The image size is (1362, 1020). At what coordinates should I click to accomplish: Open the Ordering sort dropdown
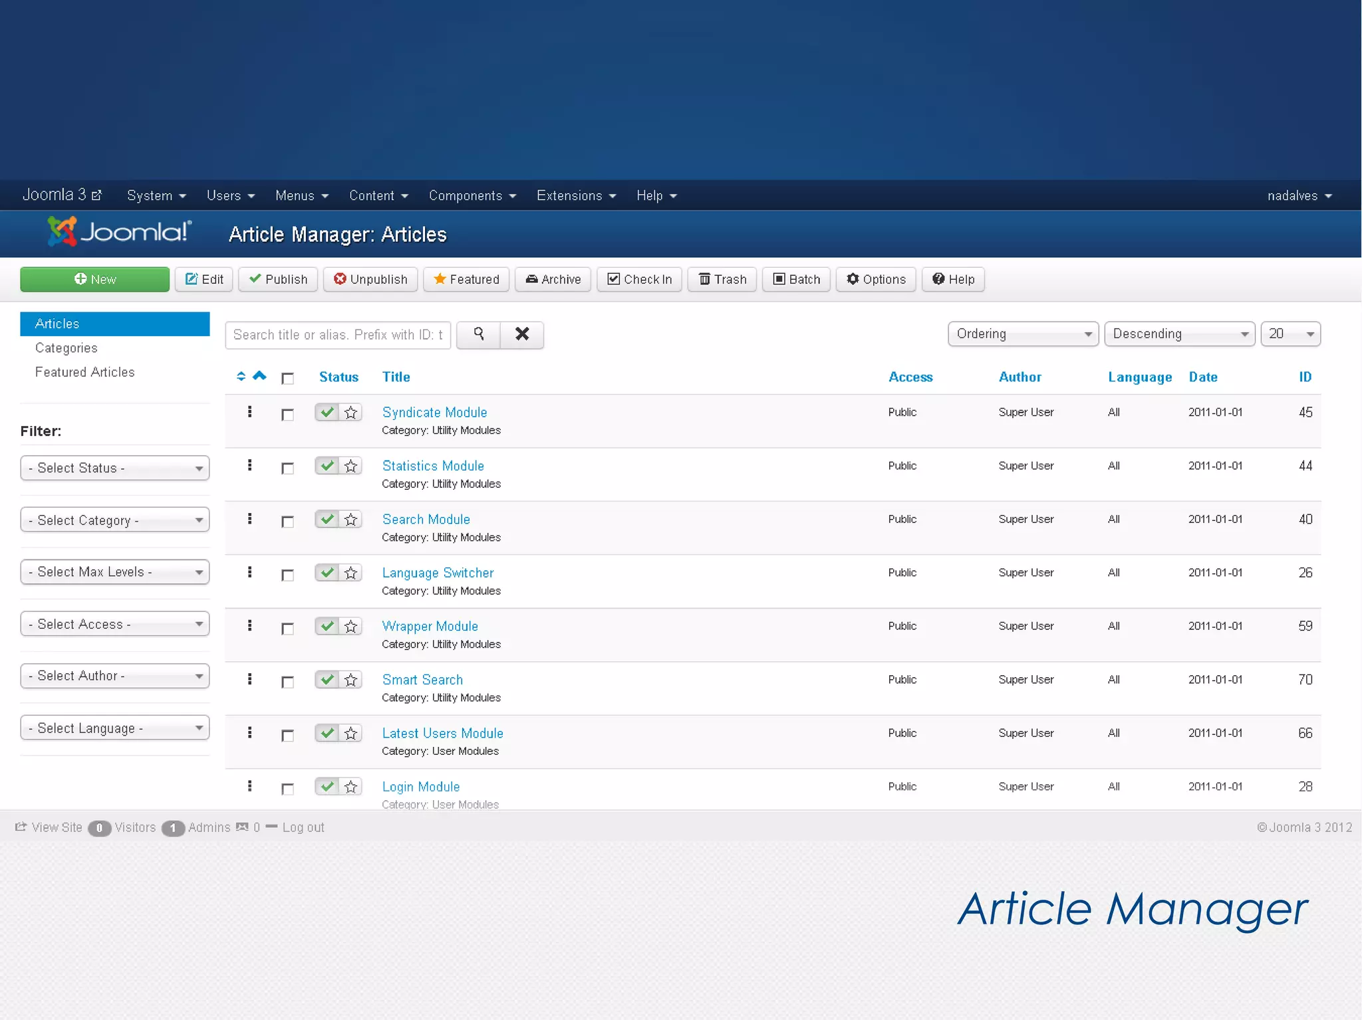tap(1023, 334)
